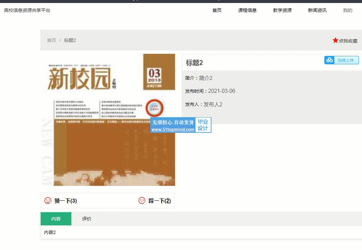This screenshot has height=250, width=362.
Task: Open 新闻资讯 menu item
Action: click(317, 10)
